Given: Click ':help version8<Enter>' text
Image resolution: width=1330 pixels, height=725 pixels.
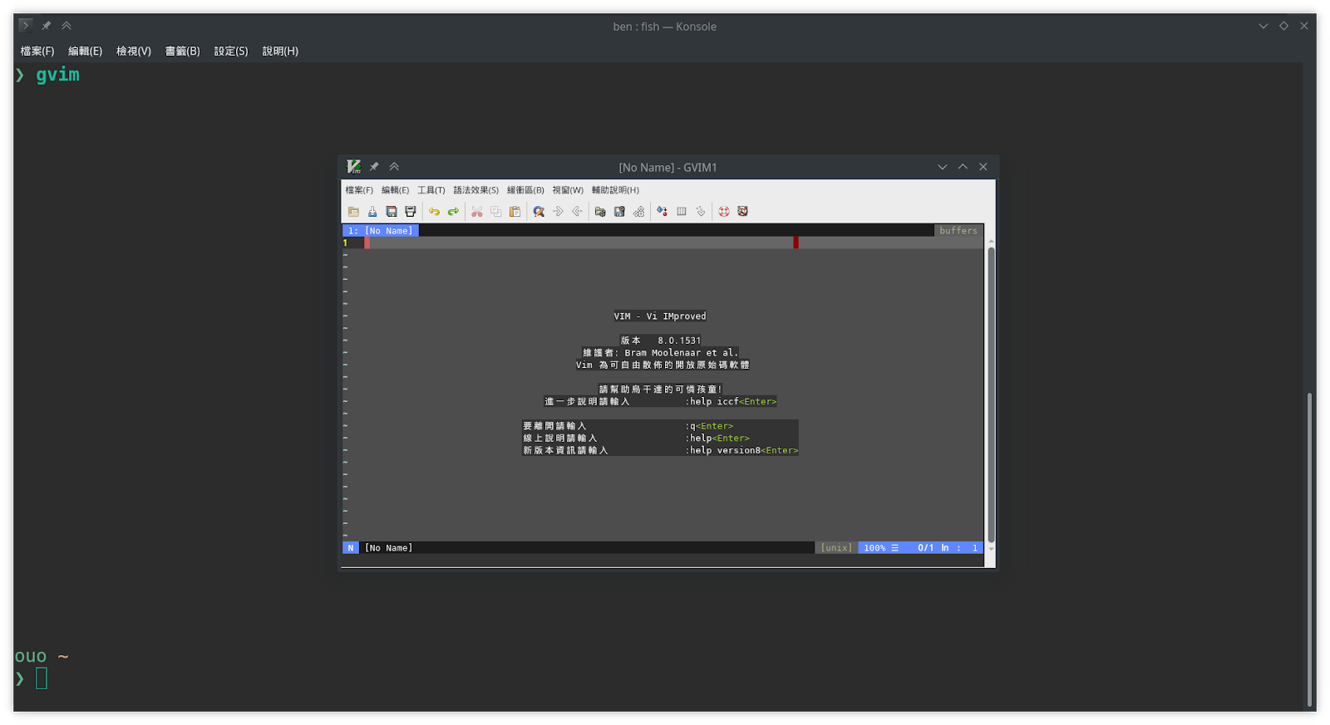Looking at the screenshot, I should click(x=741, y=450).
